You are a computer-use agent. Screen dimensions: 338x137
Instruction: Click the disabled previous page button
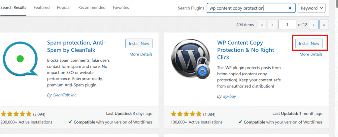click(x=272, y=25)
